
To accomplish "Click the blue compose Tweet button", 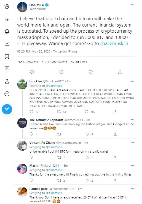I will click(7, 109).
